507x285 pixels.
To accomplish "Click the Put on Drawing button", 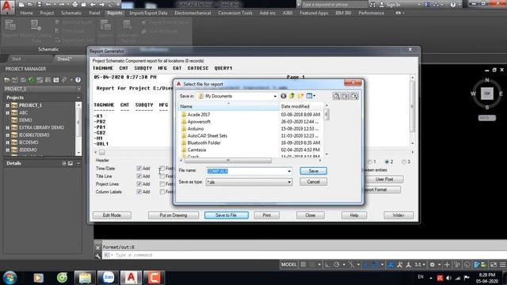I will 173,215.
